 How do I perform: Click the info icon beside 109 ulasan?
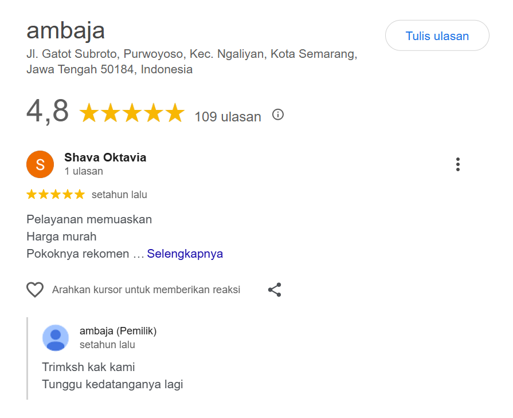[278, 115]
